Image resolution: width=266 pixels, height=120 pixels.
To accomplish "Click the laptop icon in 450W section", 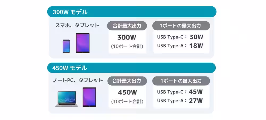I will pos(67,99).
